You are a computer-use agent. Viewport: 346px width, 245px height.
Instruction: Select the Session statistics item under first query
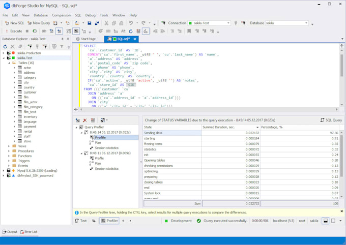[x=106, y=148]
